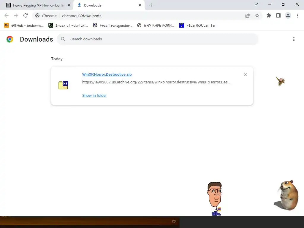Go forward with the forward arrow
Image resolution: width=304 pixels, height=228 pixels.
coord(16,15)
